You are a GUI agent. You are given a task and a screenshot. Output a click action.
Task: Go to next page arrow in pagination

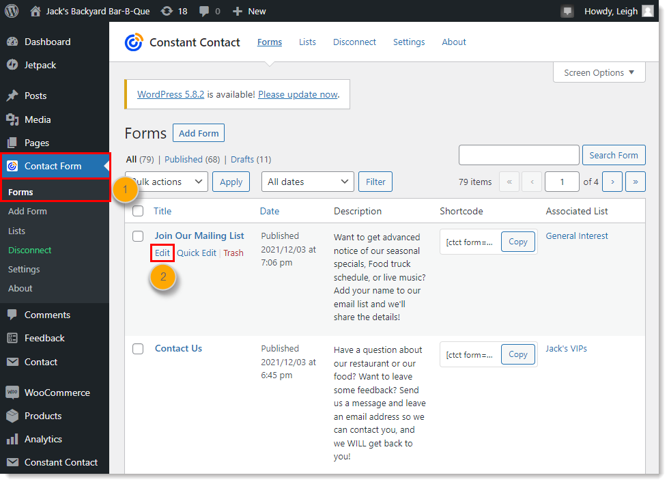tap(612, 182)
